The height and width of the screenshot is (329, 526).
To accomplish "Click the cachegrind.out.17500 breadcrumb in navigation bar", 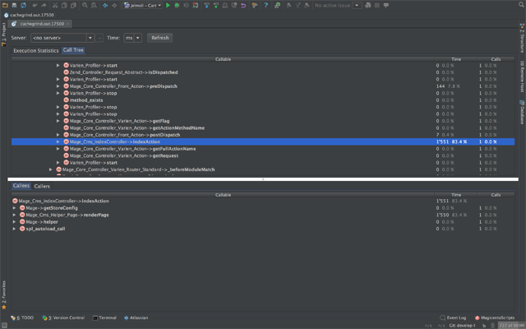I will coord(29,15).
